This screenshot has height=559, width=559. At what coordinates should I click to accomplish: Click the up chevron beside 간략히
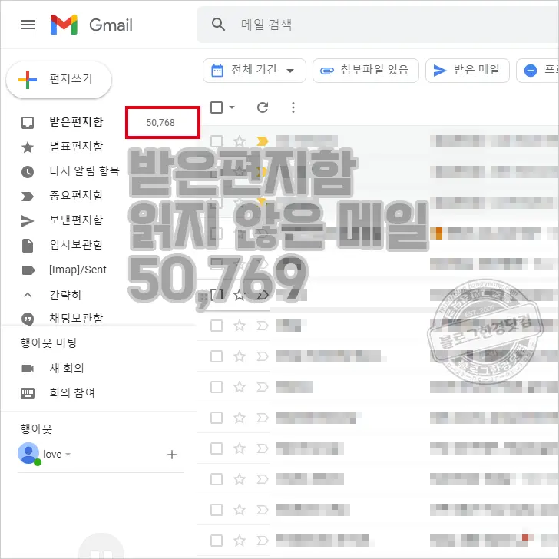pyautogui.click(x=28, y=295)
